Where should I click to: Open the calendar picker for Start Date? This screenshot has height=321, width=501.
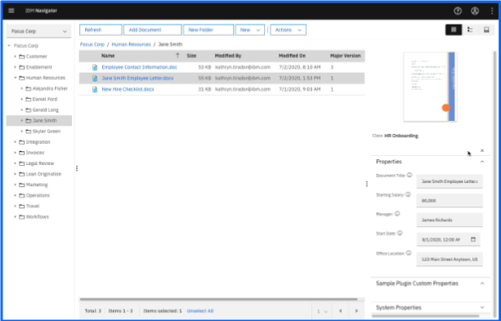(473, 239)
